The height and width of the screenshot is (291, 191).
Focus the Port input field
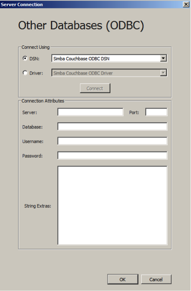(156, 112)
